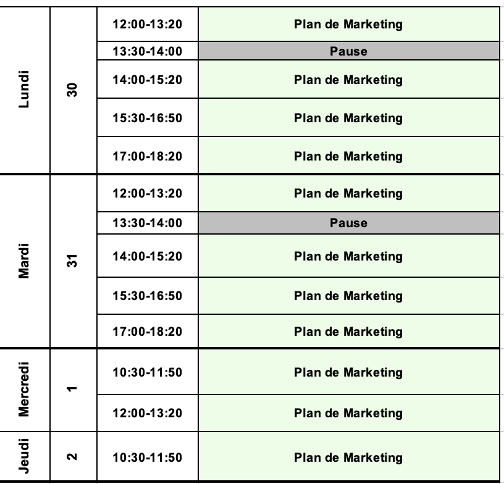Select the Lundi day cell

(25, 90)
